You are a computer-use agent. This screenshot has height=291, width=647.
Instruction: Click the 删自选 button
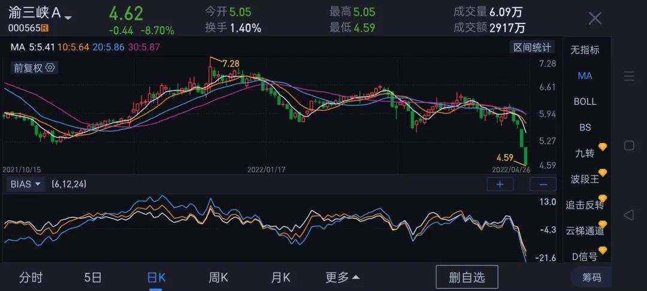[x=467, y=277]
